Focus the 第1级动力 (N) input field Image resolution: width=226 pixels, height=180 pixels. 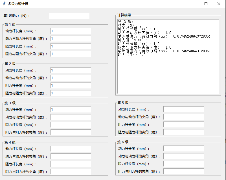pyautogui.click(x=69, y=16)
